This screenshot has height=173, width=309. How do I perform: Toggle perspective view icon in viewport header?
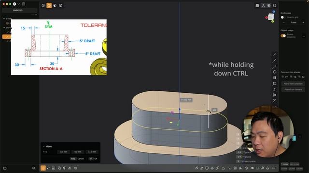click(x=257, y=5)
